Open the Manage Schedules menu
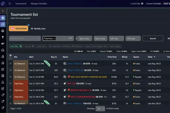170x113 pixels. tap(39, 4)
